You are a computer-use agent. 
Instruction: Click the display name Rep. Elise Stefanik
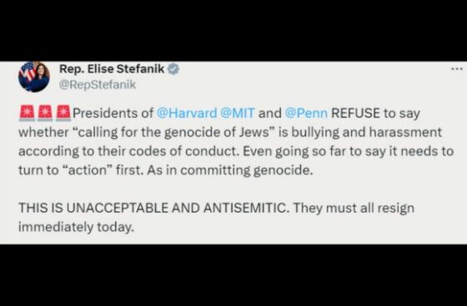pyautogui.click(x=112, y=69)
